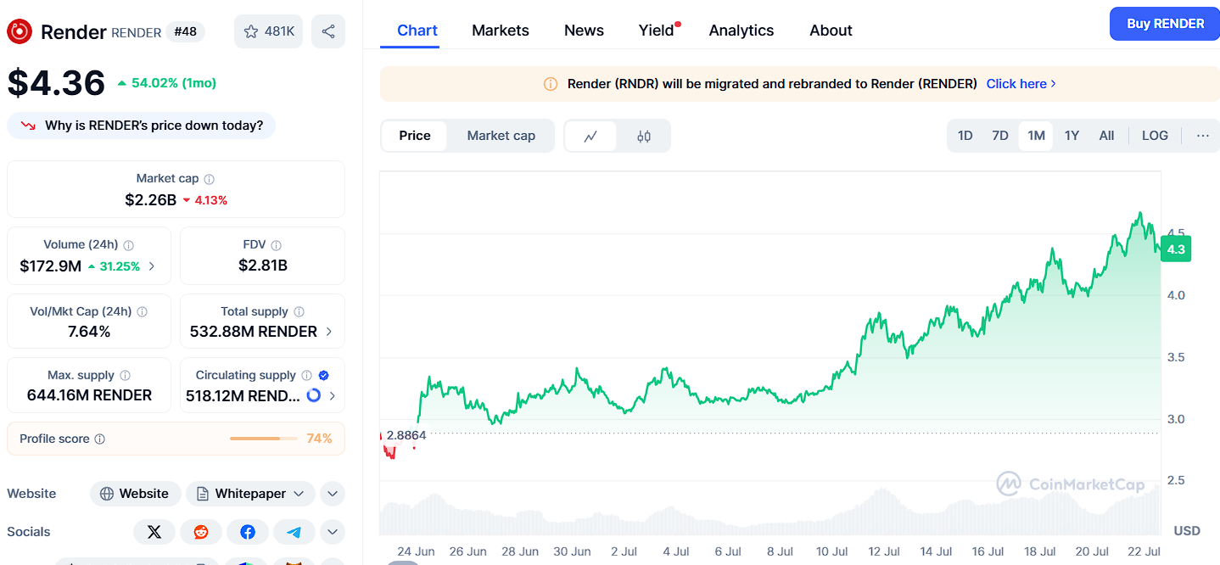Image resolution: width=1220 pixels, height=565 pixels.
Task: Open the Facebook social link
Action: click(x=248, y=532)
